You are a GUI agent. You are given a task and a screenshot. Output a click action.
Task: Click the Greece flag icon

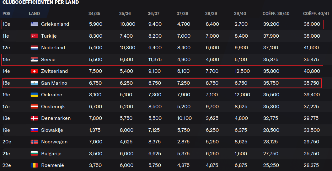pyautogui.click(x=34, y=24)
